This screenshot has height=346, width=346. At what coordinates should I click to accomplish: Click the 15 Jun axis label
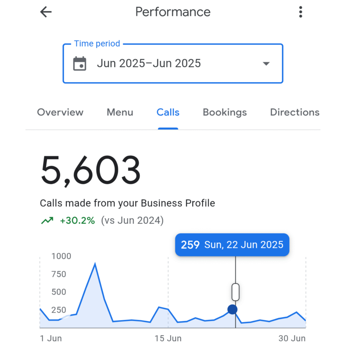(x=168, y=338)
